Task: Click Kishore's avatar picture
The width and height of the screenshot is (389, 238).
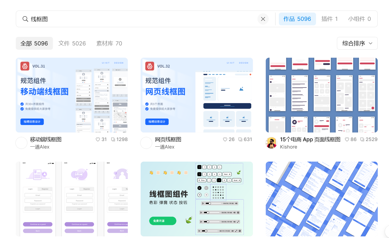Action: tap(271, 143)
